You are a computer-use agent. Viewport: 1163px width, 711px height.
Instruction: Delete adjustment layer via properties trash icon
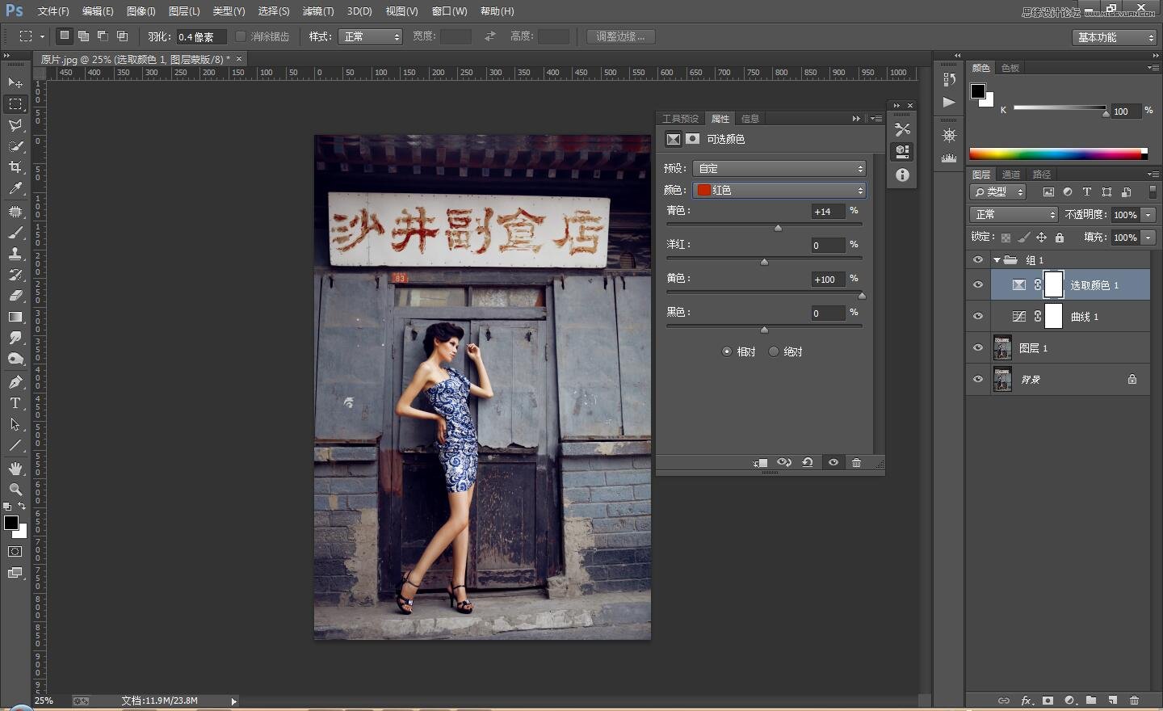pyautogui.click(x=856, y=463)
